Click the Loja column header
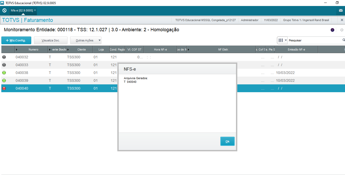This screenshot has height=175, width=345. [x=101, y=49]
